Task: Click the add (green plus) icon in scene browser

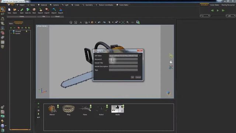Action: coord(11,28)
